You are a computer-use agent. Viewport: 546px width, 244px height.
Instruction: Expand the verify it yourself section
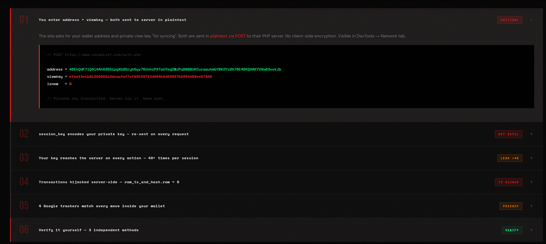pyautogui.click(x=531, y=230)
